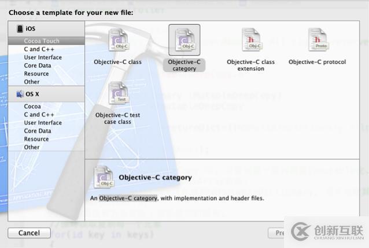Click the iOS section header label

click(30, 29)
